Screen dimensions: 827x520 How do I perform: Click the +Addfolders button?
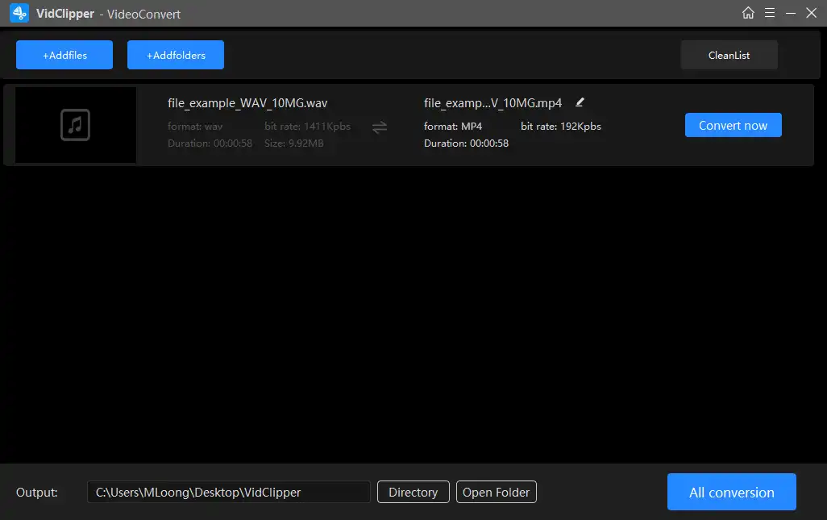click(176, 55)
